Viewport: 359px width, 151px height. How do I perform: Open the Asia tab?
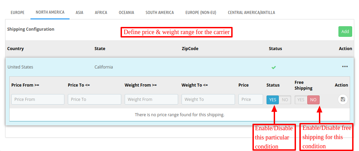click(79, 13)
